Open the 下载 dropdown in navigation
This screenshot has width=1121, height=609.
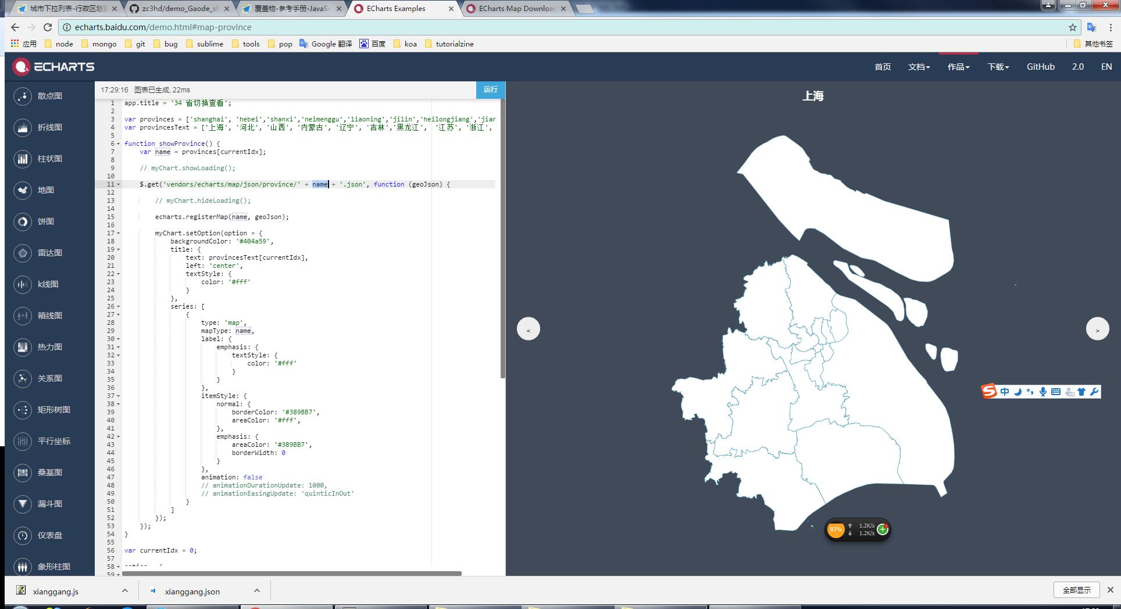998,67
